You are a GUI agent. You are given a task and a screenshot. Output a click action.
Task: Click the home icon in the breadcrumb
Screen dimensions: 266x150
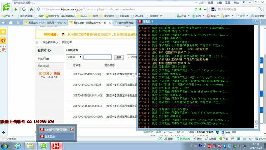(37, 42)
